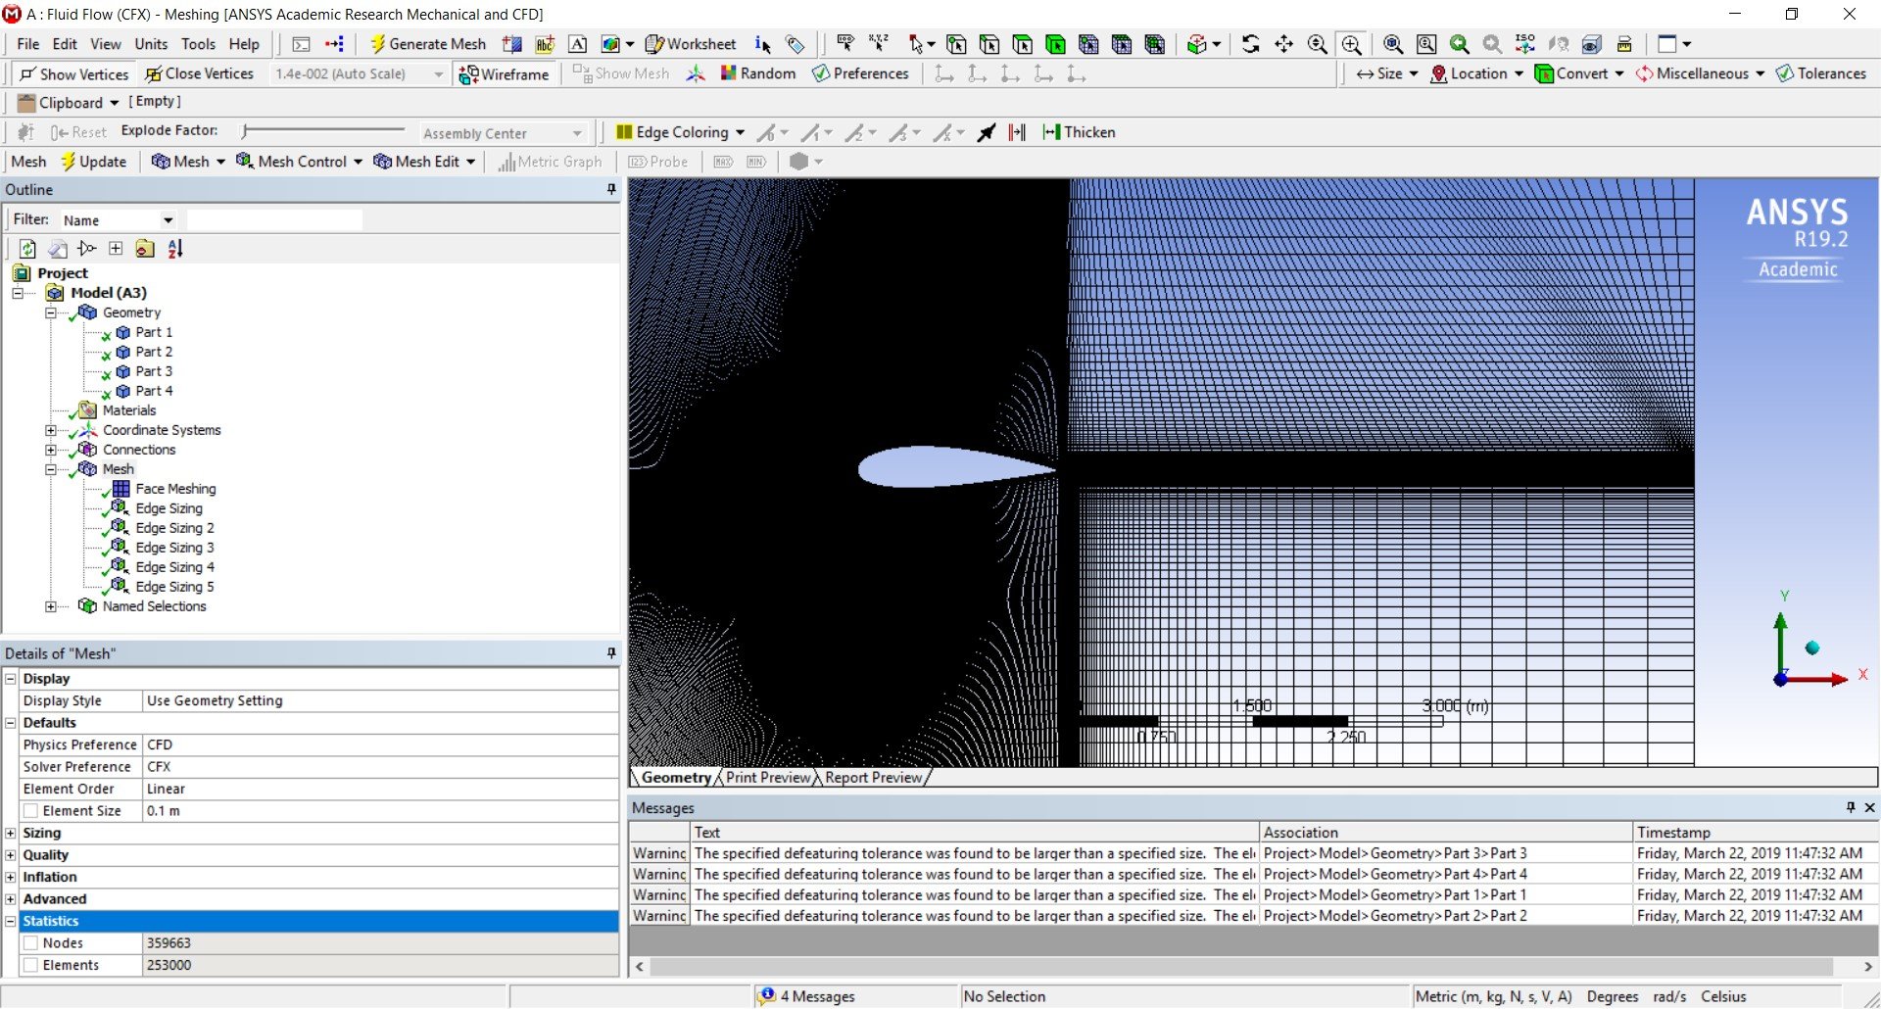Set view to ISO orientation

tap(1525, 44)
